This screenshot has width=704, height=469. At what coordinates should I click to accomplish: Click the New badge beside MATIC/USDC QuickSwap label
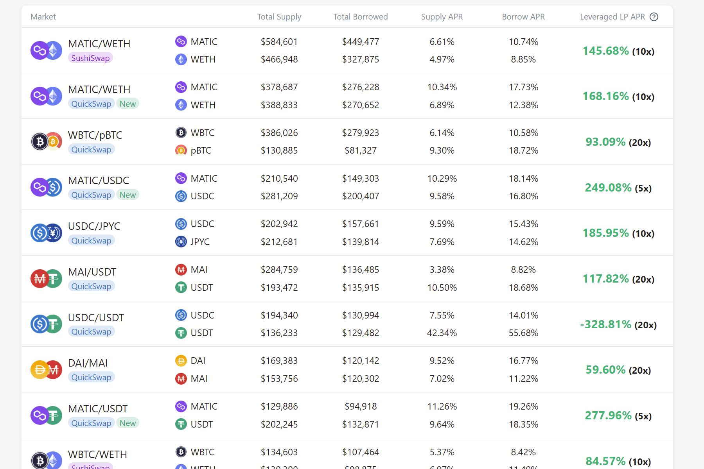[128, 195]
